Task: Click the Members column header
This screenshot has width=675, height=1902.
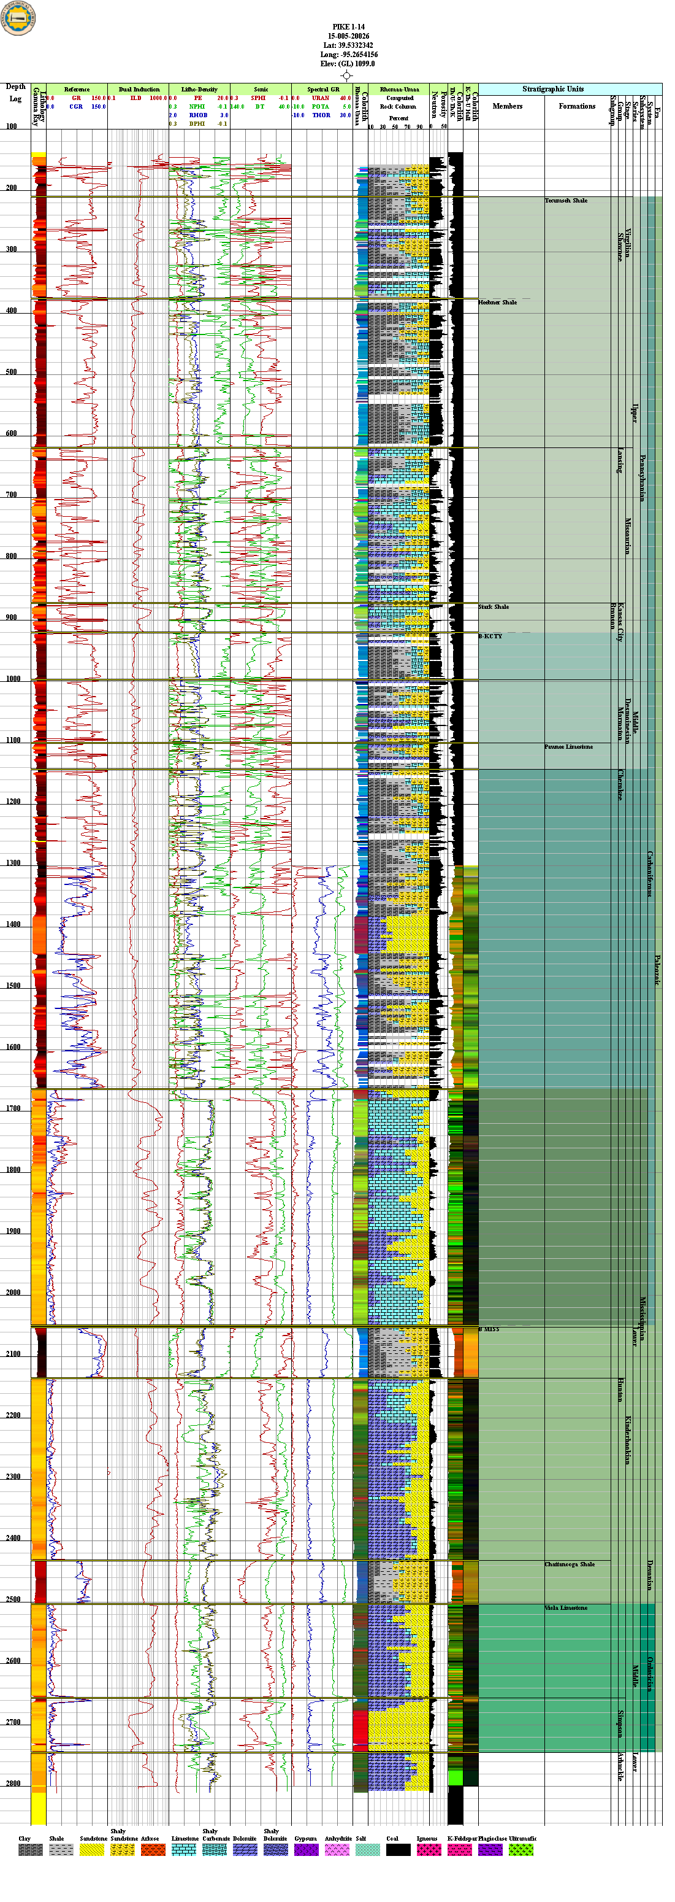Action: [x=508, y=106]
